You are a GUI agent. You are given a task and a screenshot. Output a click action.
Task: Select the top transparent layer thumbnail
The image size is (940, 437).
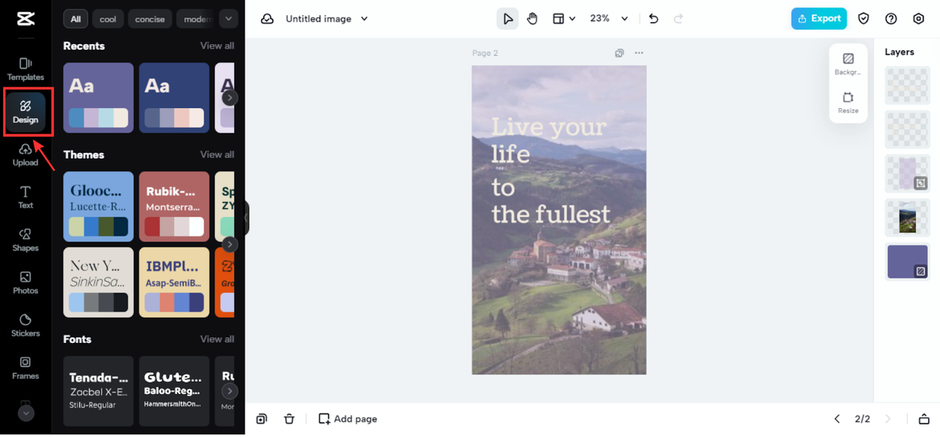tap(908, 85)
